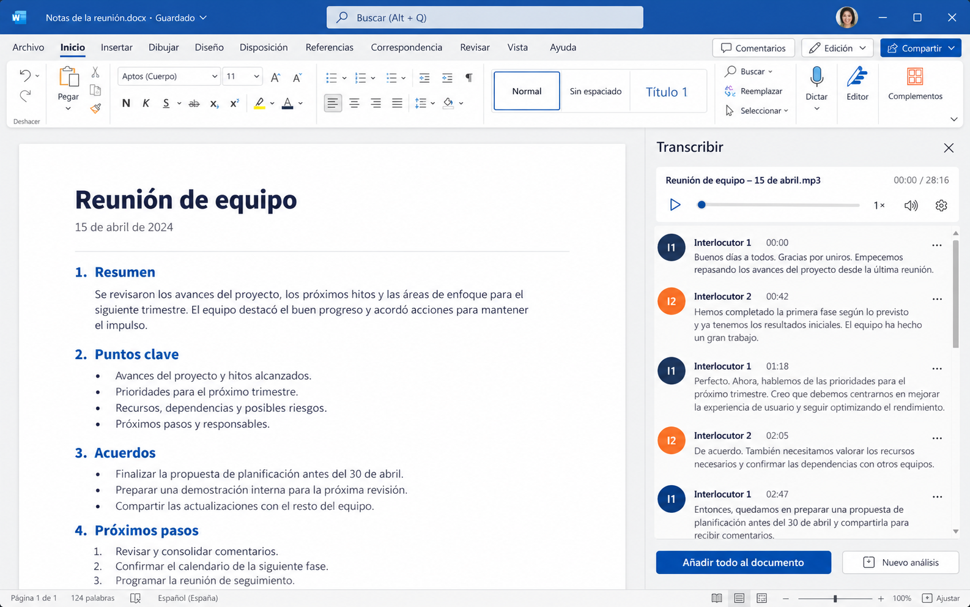Viewport: 970px width, 607px height.
Task: Open the Comentarios button
Action: point(753,48)
